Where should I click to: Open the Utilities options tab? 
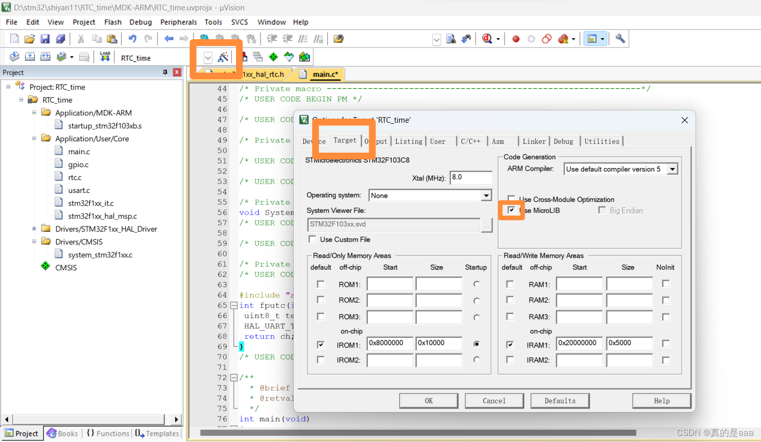[602, 141]
